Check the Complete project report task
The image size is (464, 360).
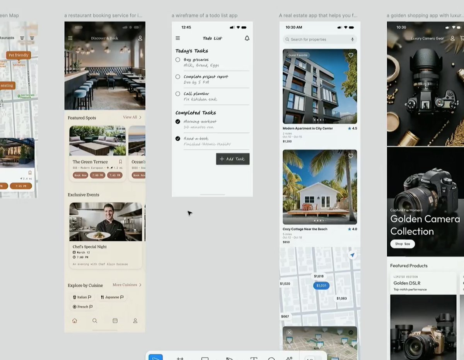click(178, 77)
